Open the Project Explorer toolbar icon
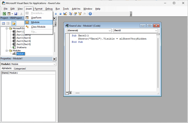188x123 pixels. coord(71,14)
